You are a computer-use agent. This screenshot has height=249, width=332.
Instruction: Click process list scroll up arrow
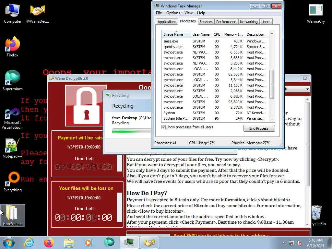[x=272, y=33]
